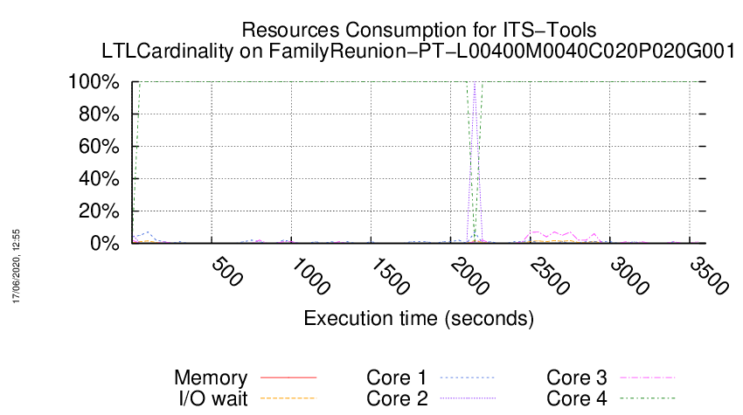Click the 'Execution time (seconds)' axis title
The width and height of the screenshot is (743, 415).
[419, 318]
